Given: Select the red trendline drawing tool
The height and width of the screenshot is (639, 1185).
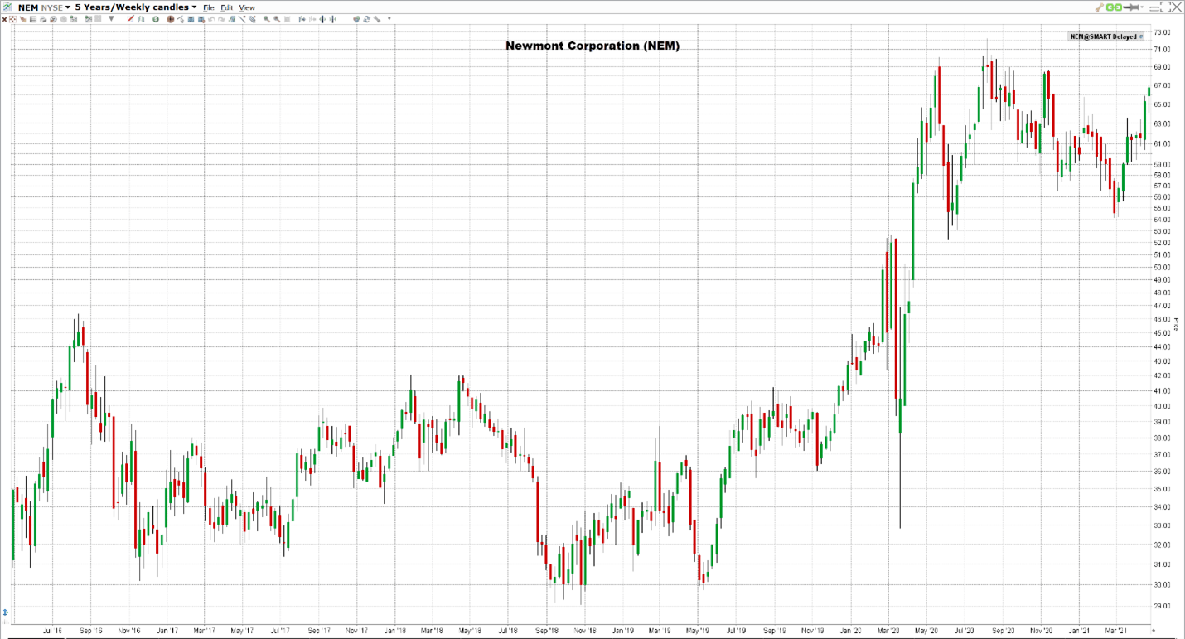Looking at the screenshot, I should coord(131,18).
